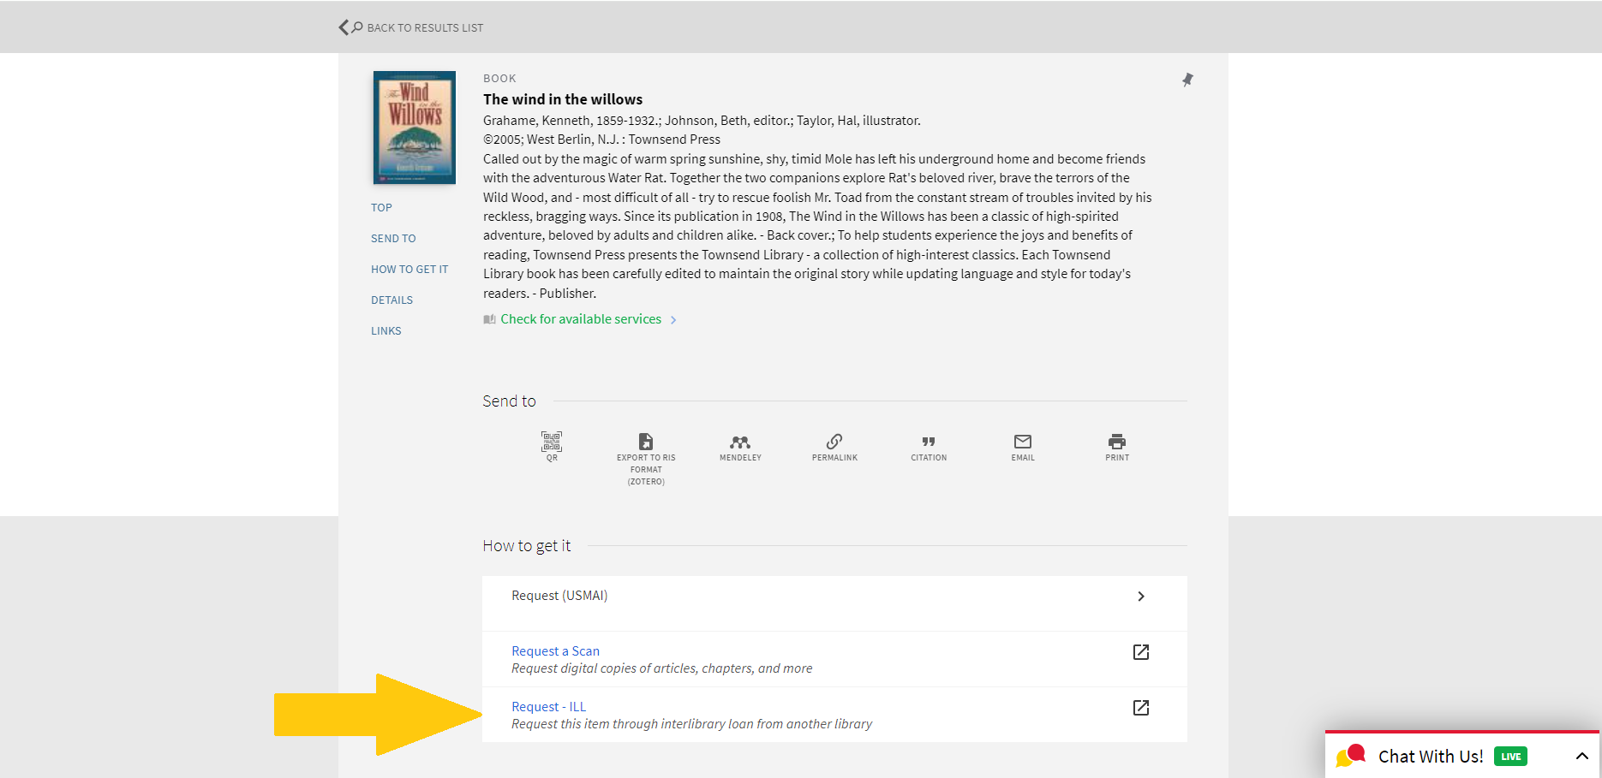
Task: Open the Wind in the Willows cover thumbnail
Action: [415, 128]
